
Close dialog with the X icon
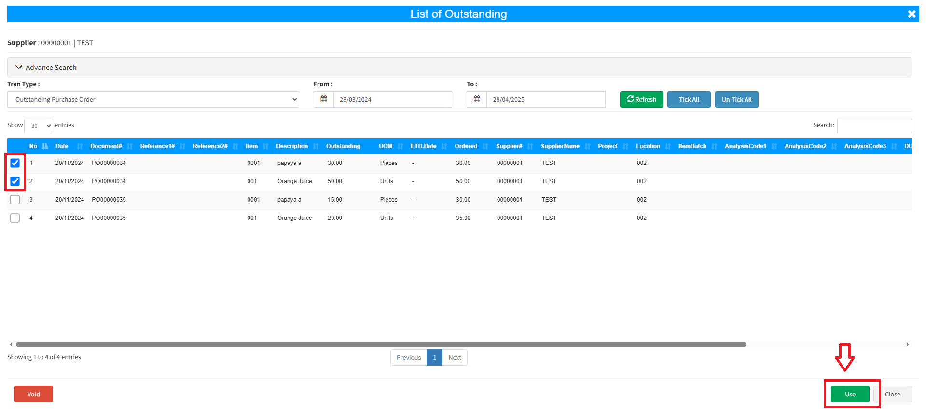[x=911, y=14]
